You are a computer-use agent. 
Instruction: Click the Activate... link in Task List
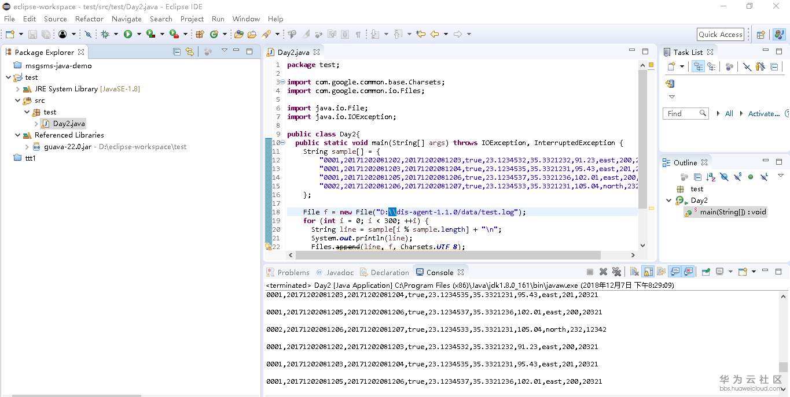click(763, 114)
